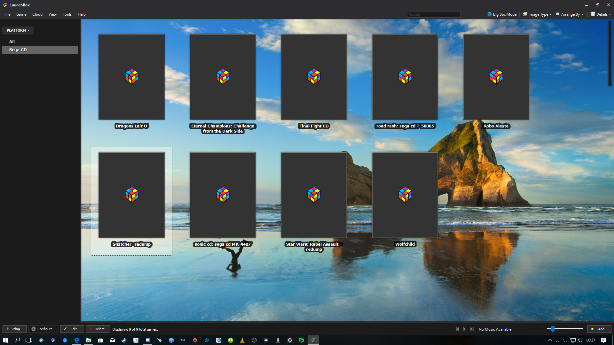Select the Snatcher -redump game box
The height and width of the screenshot is (345, 614).
click(x=131, y=195)
